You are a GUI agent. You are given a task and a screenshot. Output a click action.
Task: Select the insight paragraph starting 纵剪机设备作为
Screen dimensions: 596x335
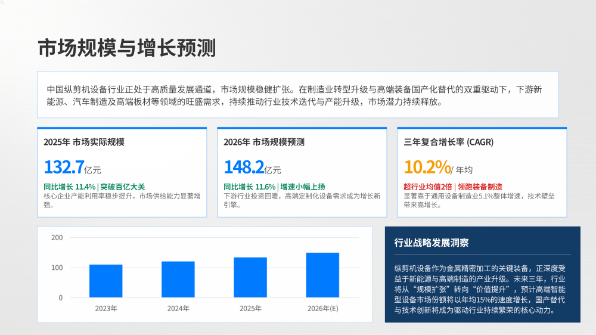(480, 289)
